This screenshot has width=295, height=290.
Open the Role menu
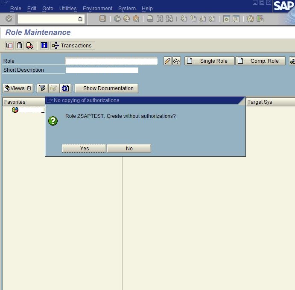[x=16, y=9]
